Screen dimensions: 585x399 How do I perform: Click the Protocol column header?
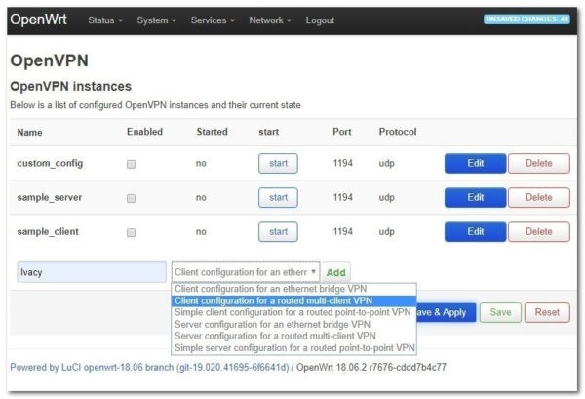click(x=398, y=132)
